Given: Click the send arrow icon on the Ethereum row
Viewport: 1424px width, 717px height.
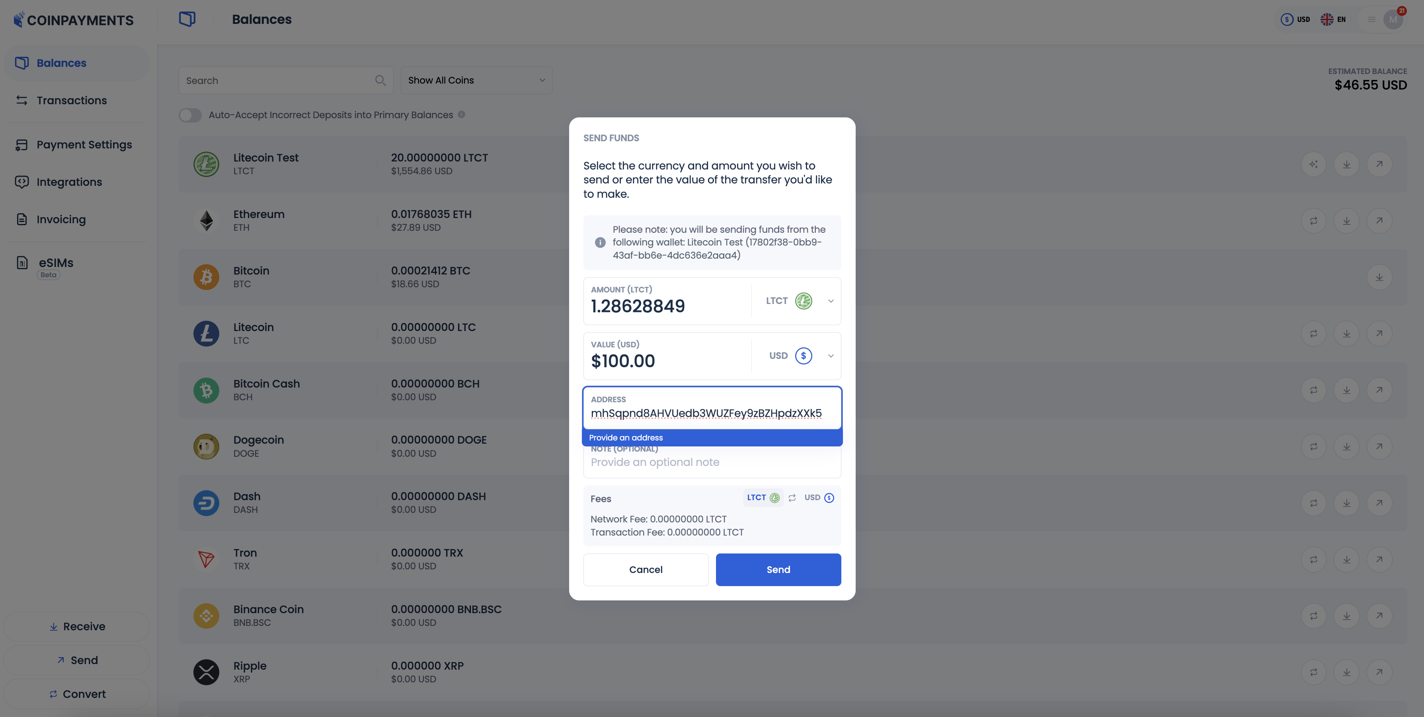Looking at the screenshot, I should tap(1379, 220).
